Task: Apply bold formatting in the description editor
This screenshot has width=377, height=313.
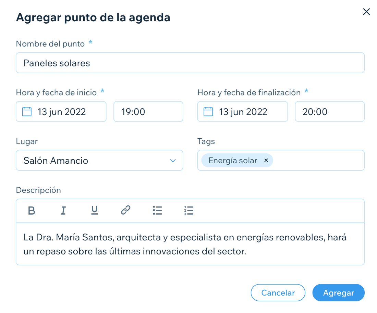Action: 31,211
